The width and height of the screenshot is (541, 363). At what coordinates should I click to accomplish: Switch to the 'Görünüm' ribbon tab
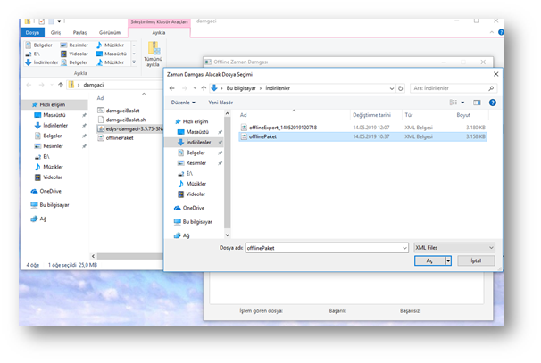click(108, 29)
